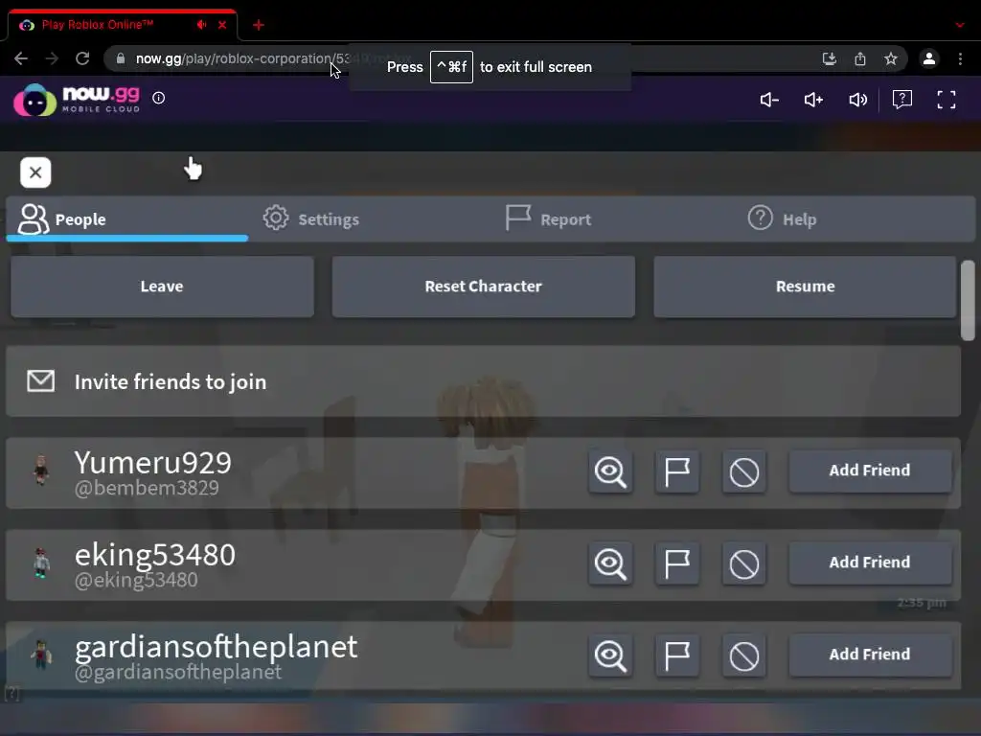Open now.gg help feedback icon
Image resolution: width=981 pixels, height=736 pixels.
tap(902, 100)
